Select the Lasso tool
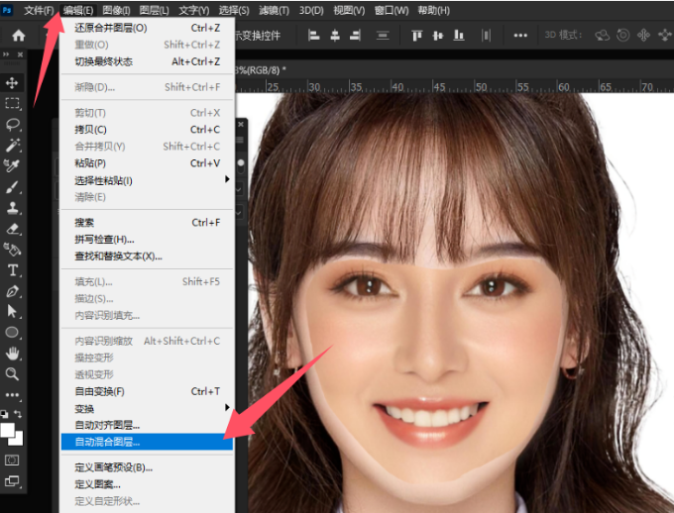 click(x=13, y=124)
